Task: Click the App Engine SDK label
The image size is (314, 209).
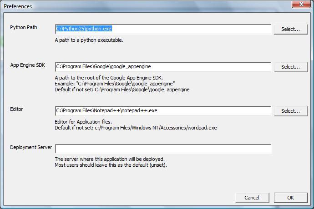Action: click(28, 65)
